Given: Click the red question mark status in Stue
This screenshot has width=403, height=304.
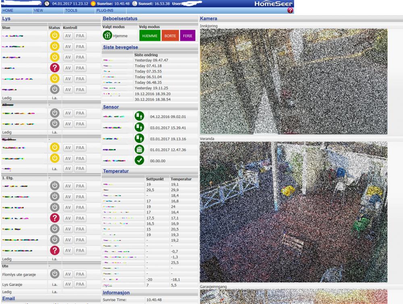Looking at the screenshot, I should [x=54, y=68].
